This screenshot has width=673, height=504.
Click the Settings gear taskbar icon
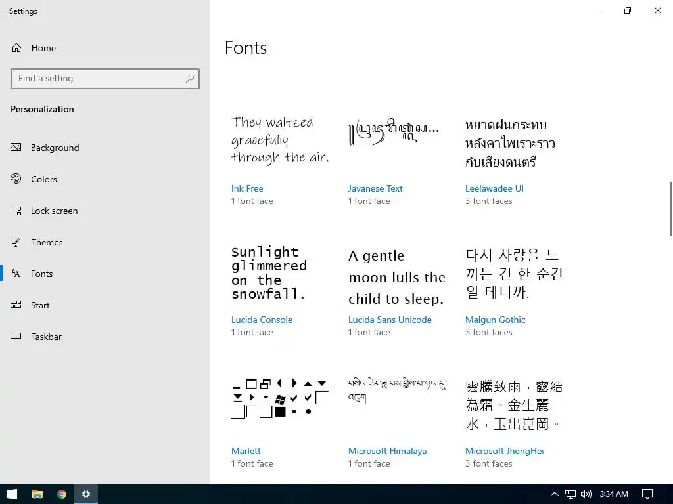86,494
